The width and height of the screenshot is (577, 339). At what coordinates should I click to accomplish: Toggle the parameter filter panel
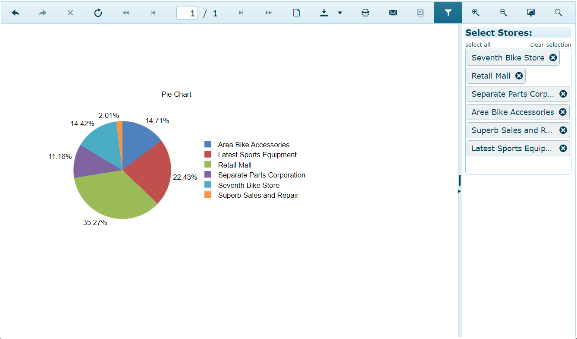point(448,13)
